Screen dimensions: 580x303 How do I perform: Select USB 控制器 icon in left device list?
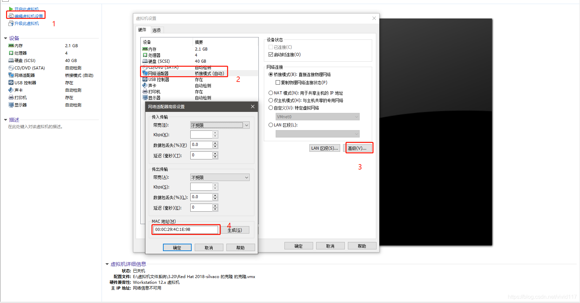(11, 83)
